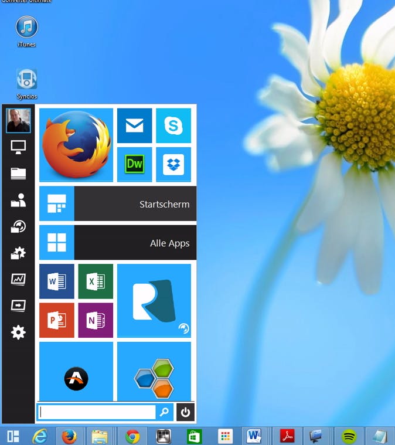Click the start menu search field
Viewport: 395px width, 445px height.
click(97, 412)
